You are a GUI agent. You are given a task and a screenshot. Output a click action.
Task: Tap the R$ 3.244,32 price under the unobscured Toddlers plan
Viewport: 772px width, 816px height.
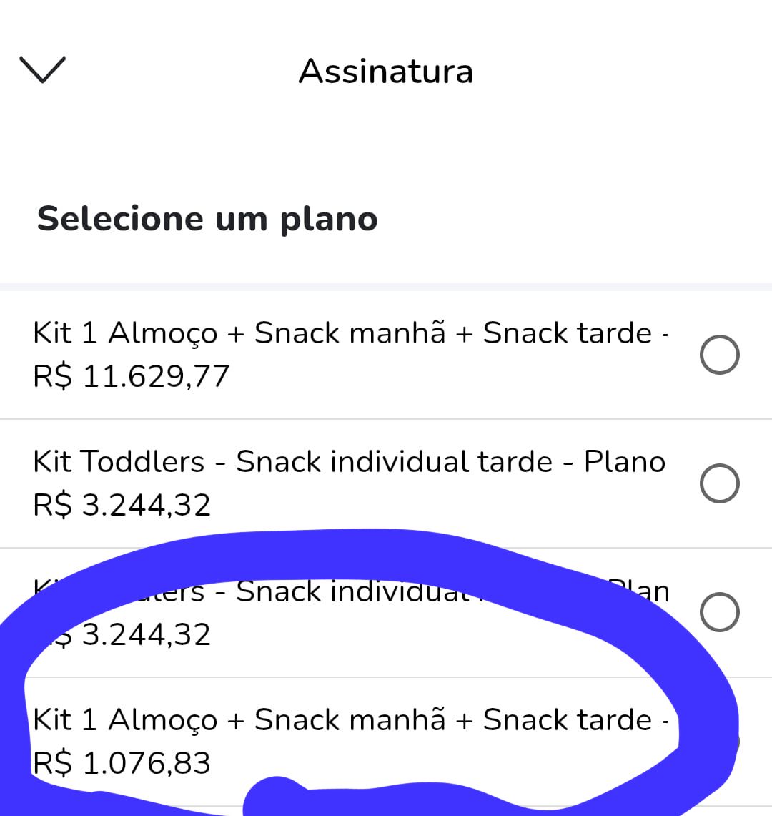pyautogui.click(x=122, y=505)
